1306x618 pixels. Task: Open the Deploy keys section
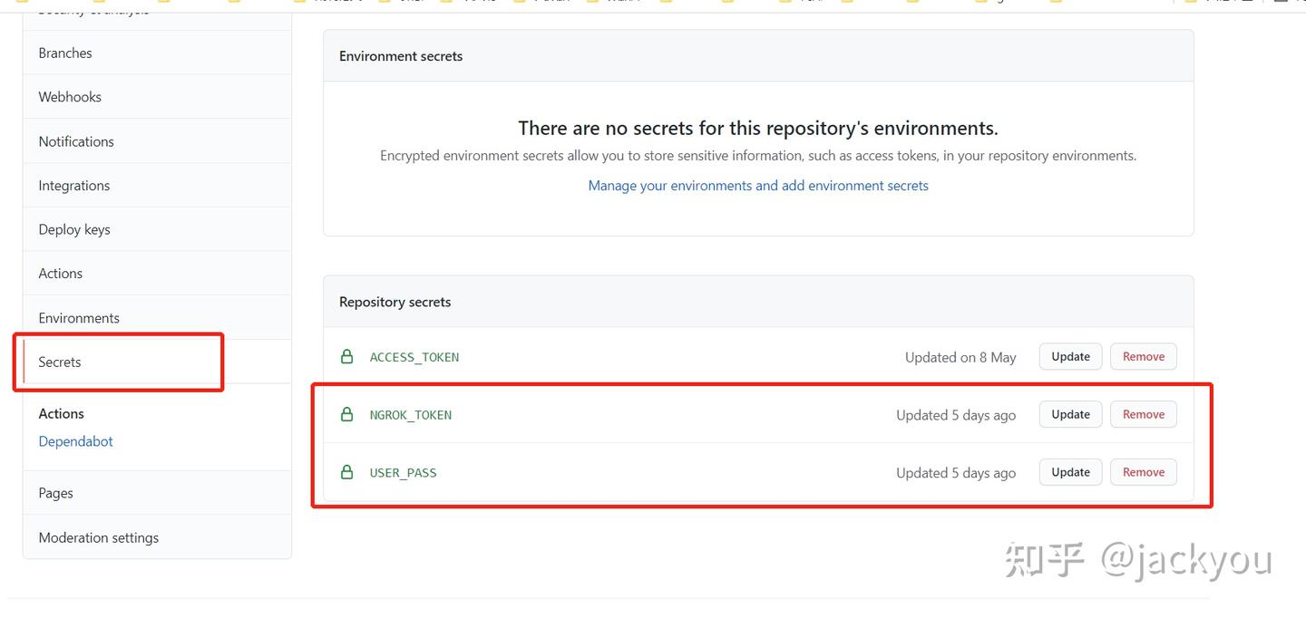point(73,228)
